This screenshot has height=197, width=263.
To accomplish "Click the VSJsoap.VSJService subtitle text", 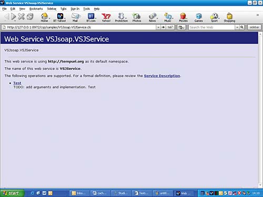I will tap(22, 50).
